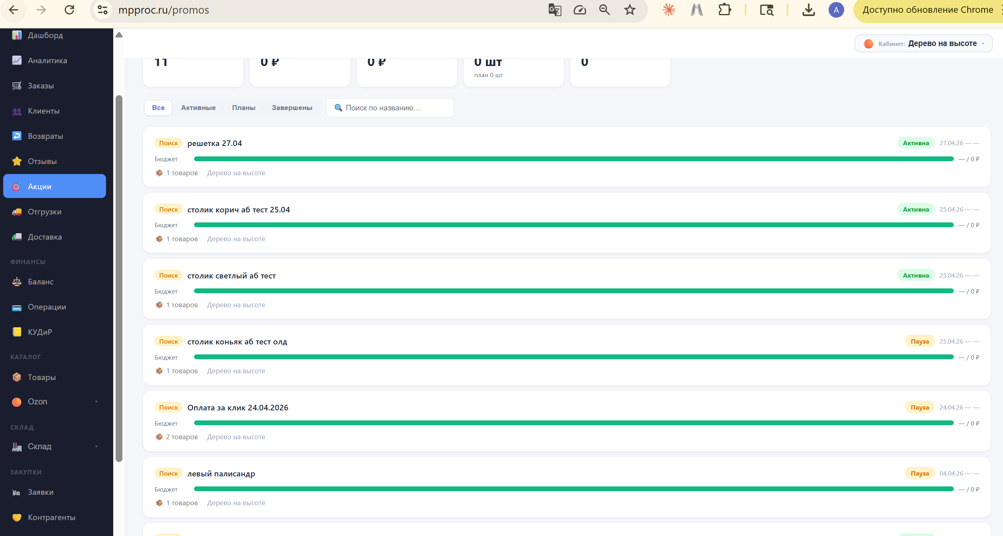Open the Клиенты people icon
The height and width of the screenshot is (536, 1003).
[17, 111]
